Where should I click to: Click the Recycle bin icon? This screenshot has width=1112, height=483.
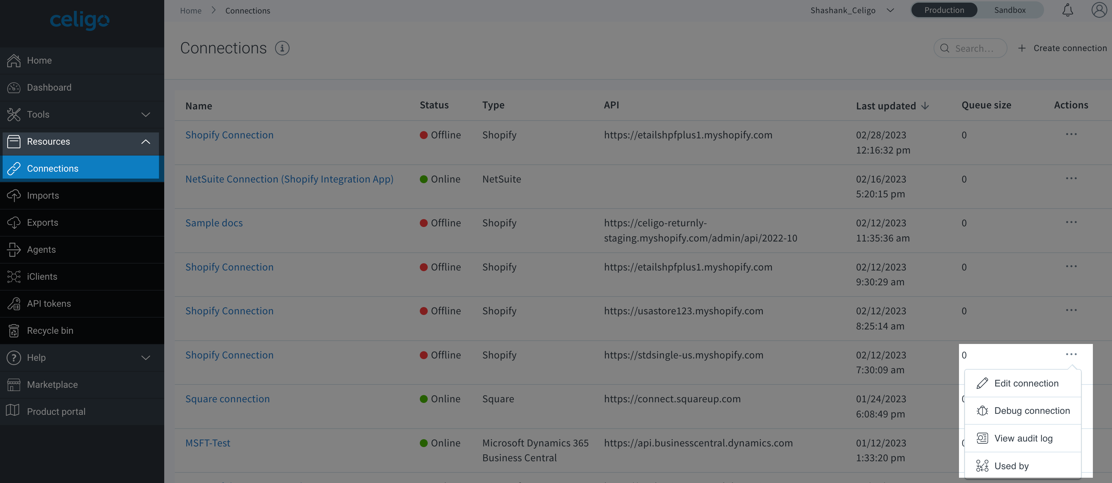coord(14,331)
